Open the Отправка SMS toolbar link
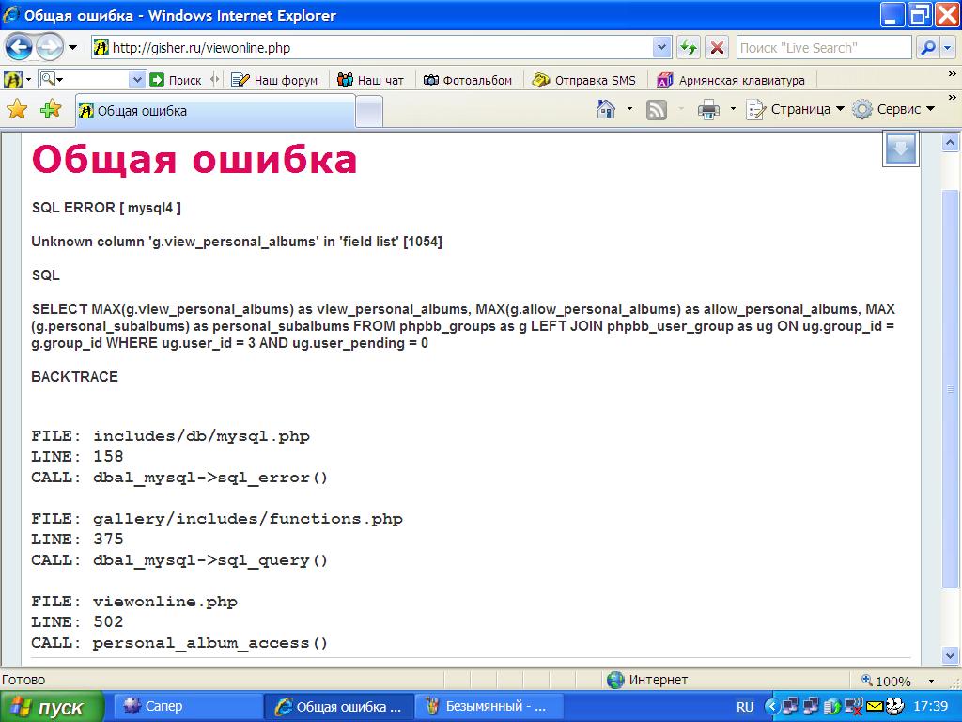This screenshot has width=962, height=722. coord(584,80)
